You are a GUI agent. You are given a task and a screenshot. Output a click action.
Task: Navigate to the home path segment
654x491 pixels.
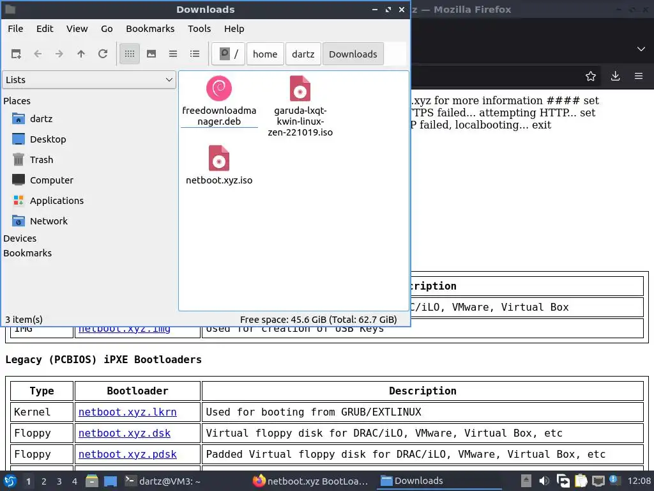[265, 54]
